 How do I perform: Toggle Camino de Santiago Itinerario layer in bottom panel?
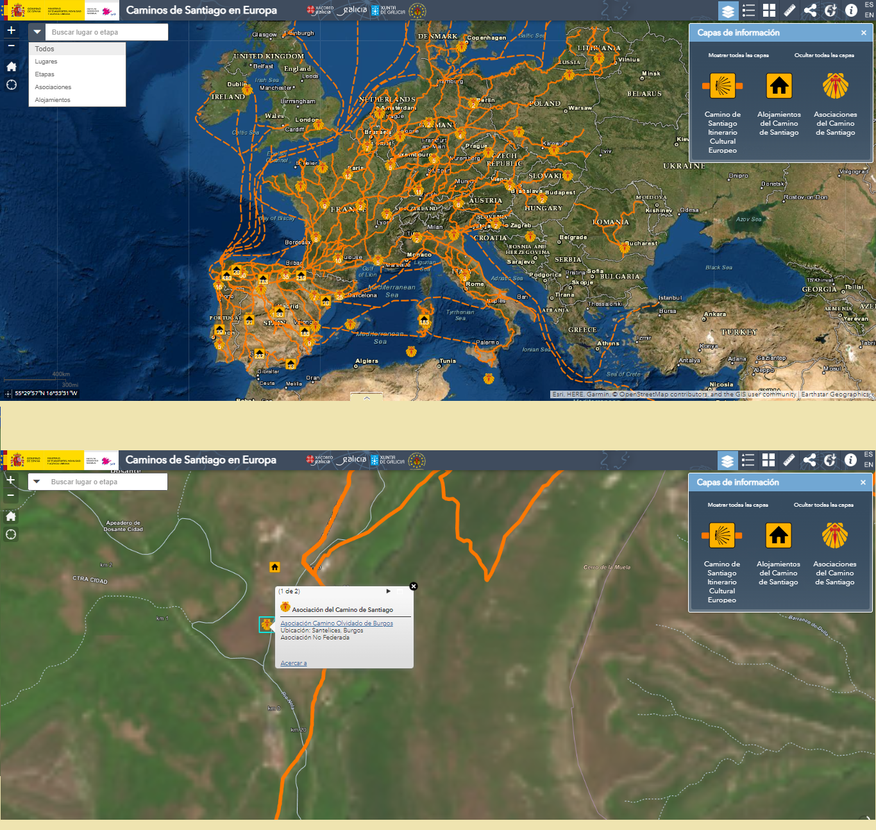(722, 536)
